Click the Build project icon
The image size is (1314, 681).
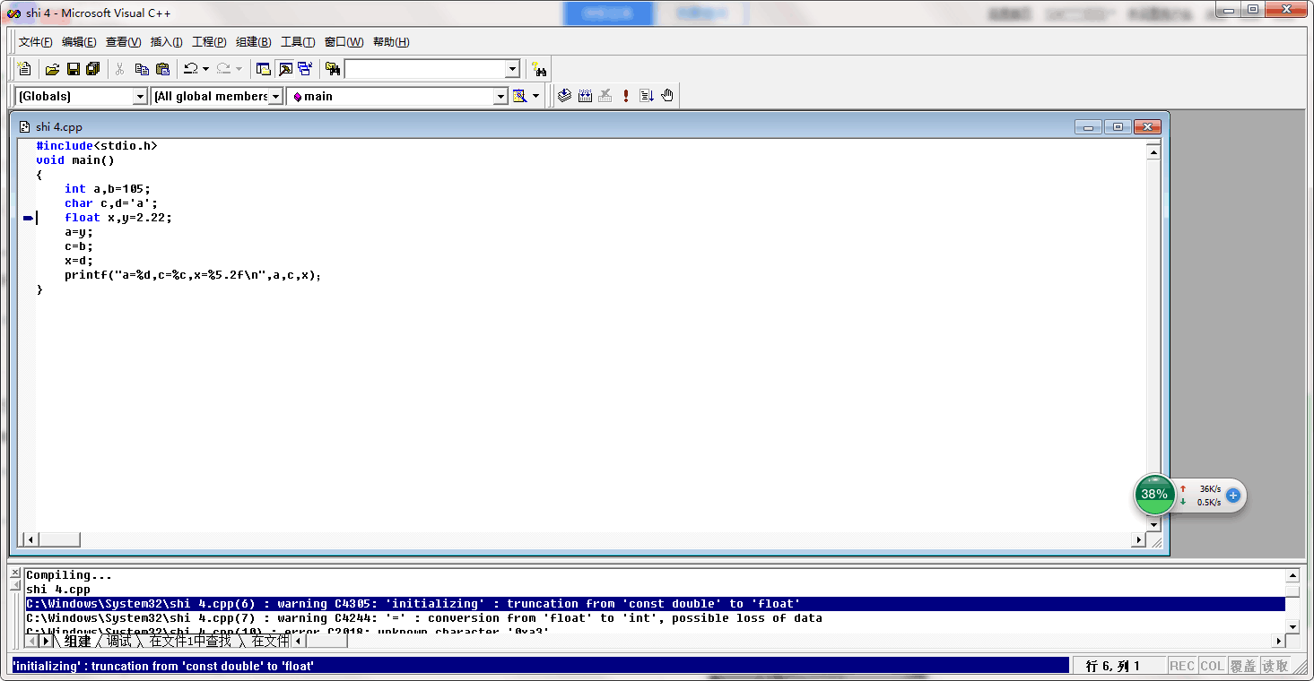pos(585,96)
